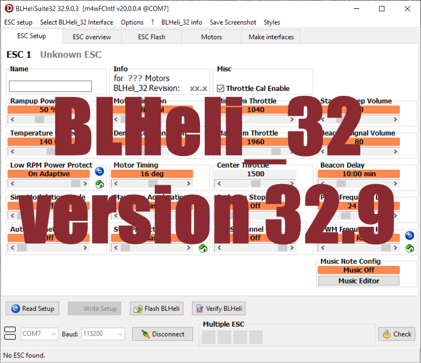Click the '1040' Minimum Throttle value
This screenshot has width=421, height=363.
(x=256, y=109)
